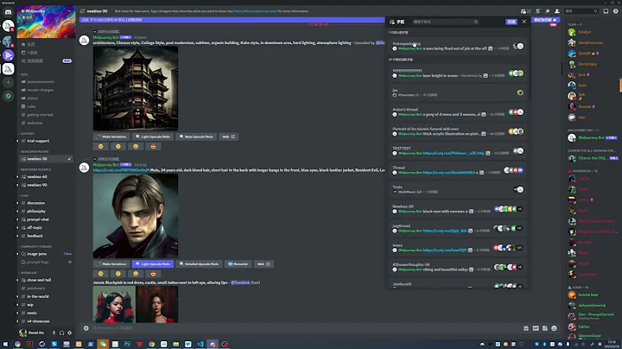Viewport: 622px width, 349px height.
Task: Click the blue create thread button
Action: (511, 22)
